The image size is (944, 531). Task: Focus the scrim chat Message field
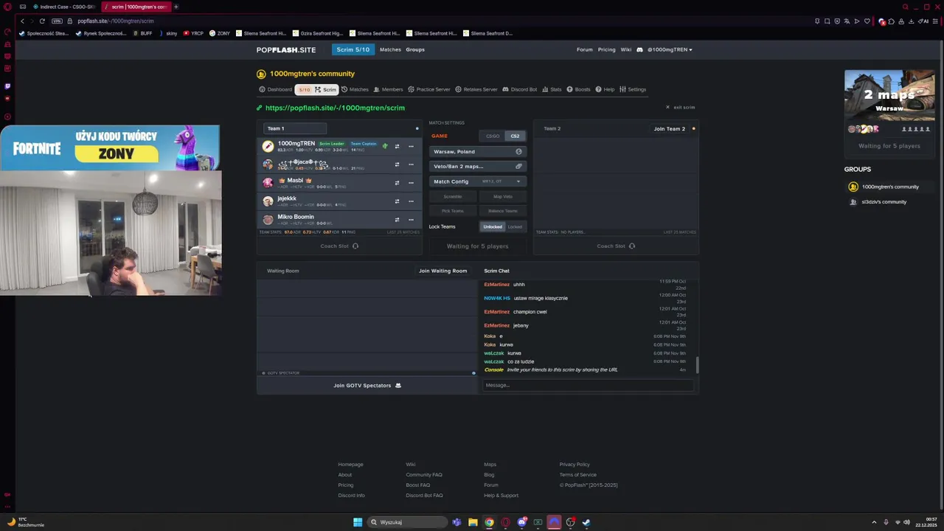(588, 385)
